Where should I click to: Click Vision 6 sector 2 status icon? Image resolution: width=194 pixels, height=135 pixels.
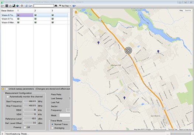click(x=35, y=15)
